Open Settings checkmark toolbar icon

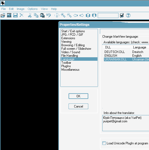[x=122, y=15]
